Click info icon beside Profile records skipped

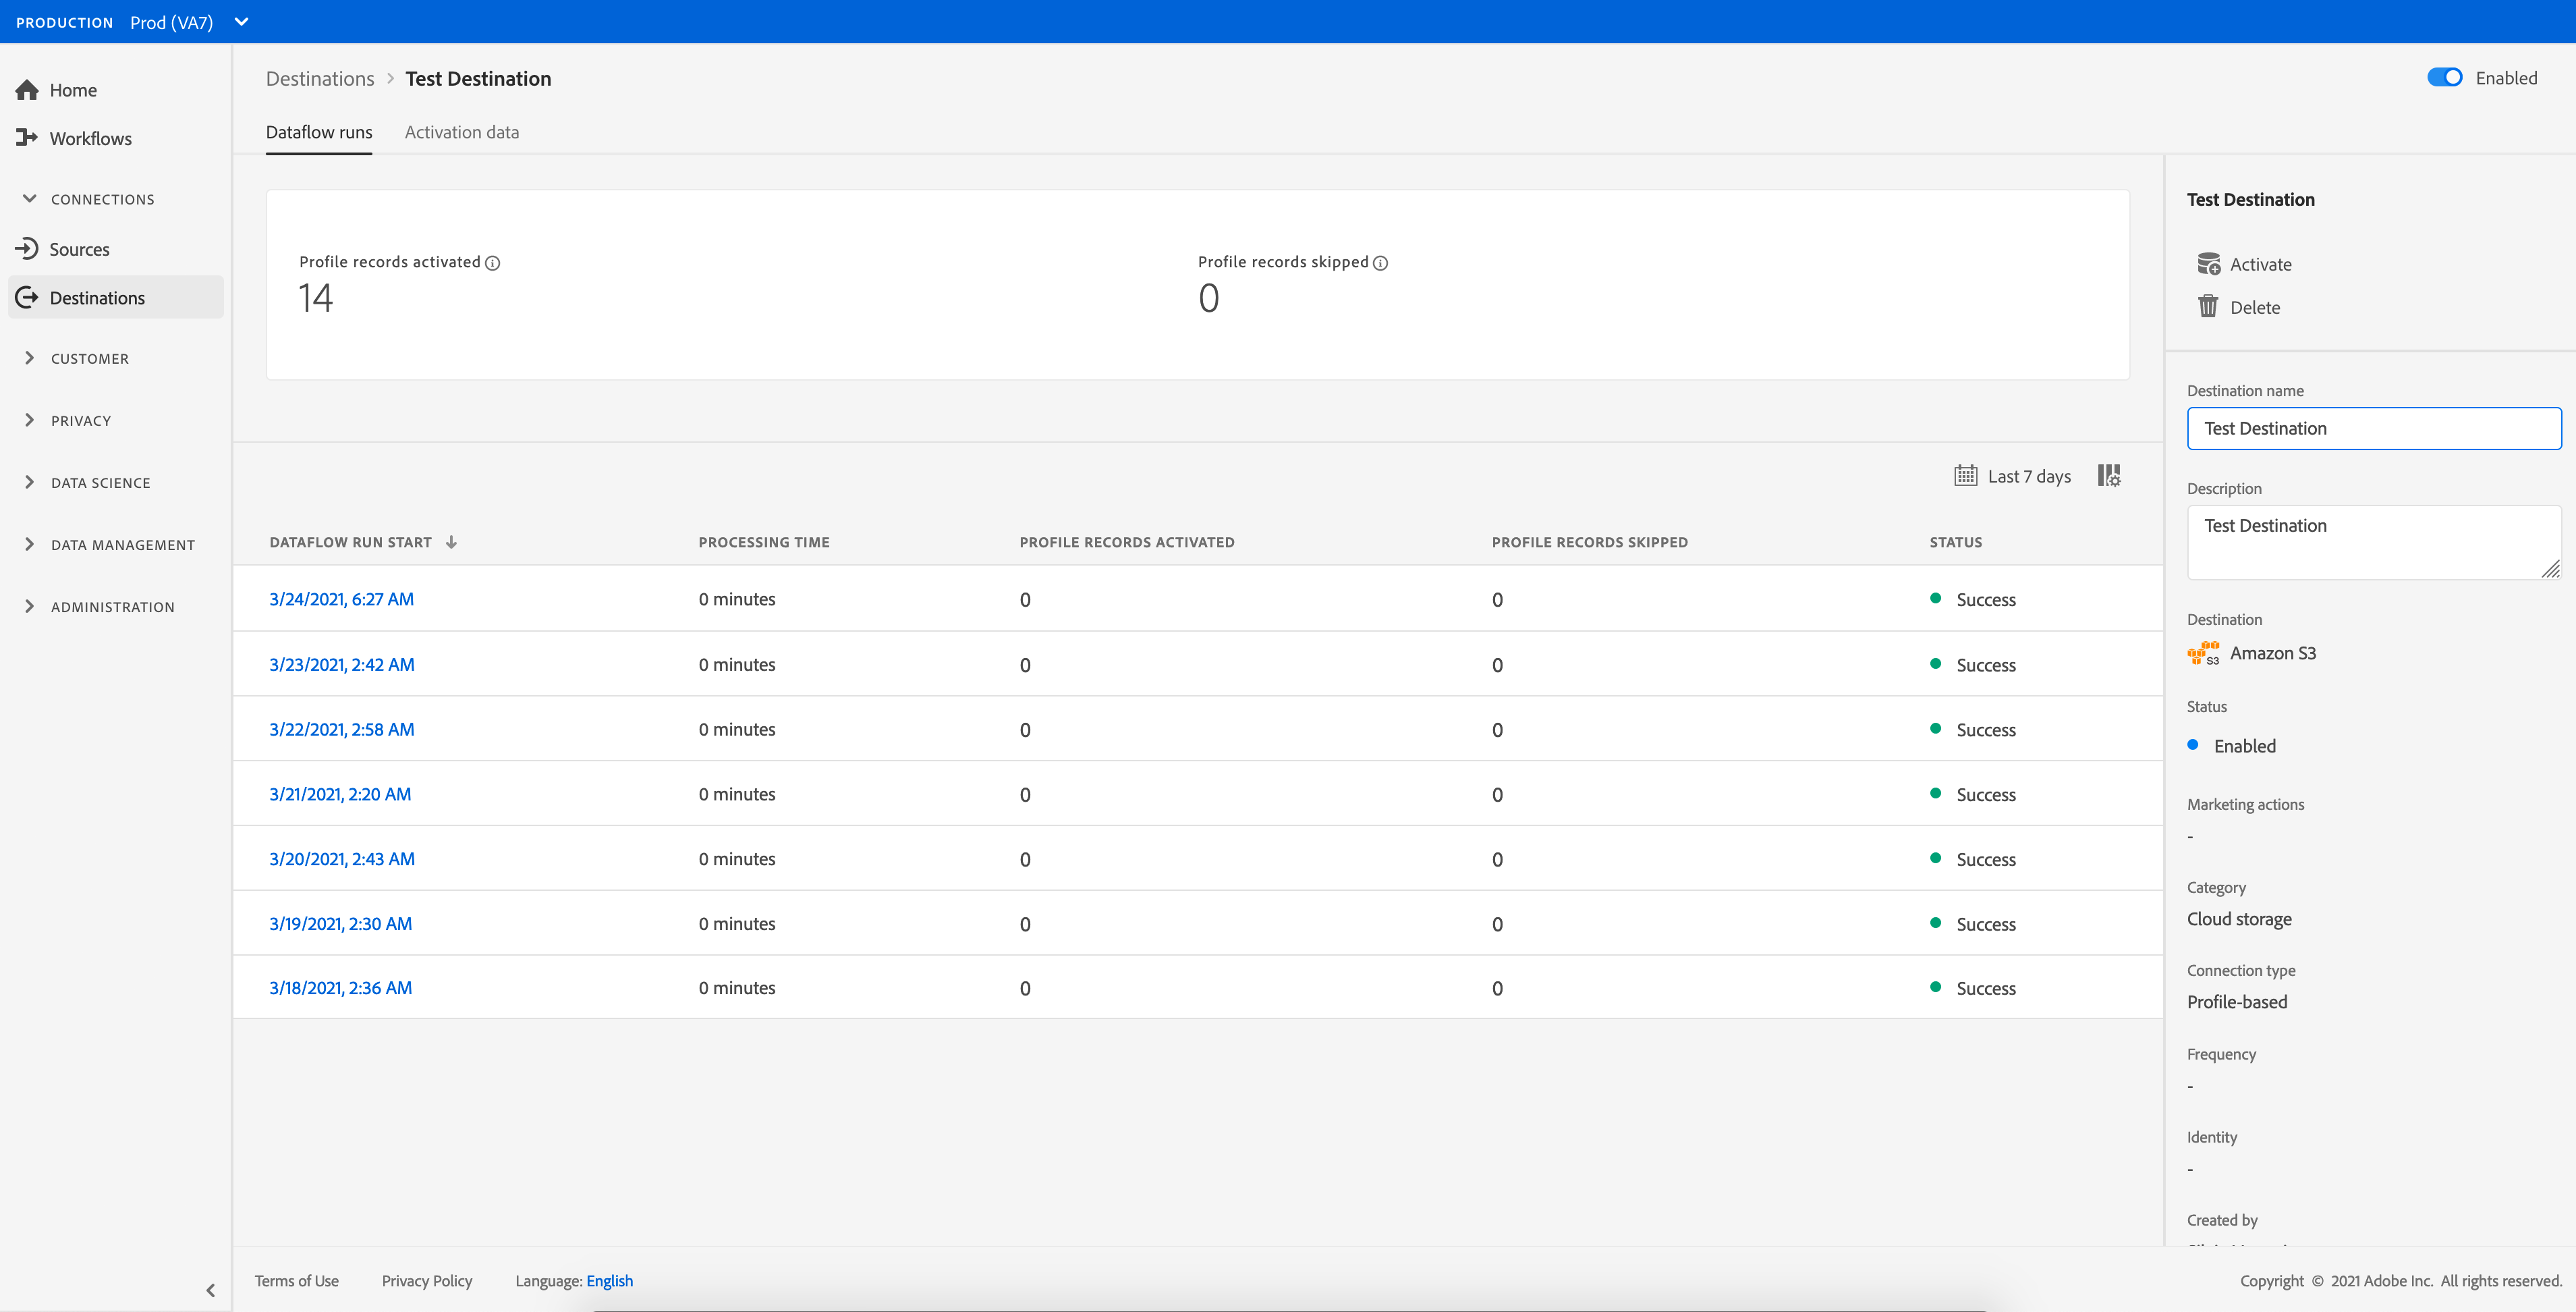tap(1380, 263)
